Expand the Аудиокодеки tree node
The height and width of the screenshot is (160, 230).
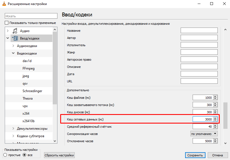(13, 46)
